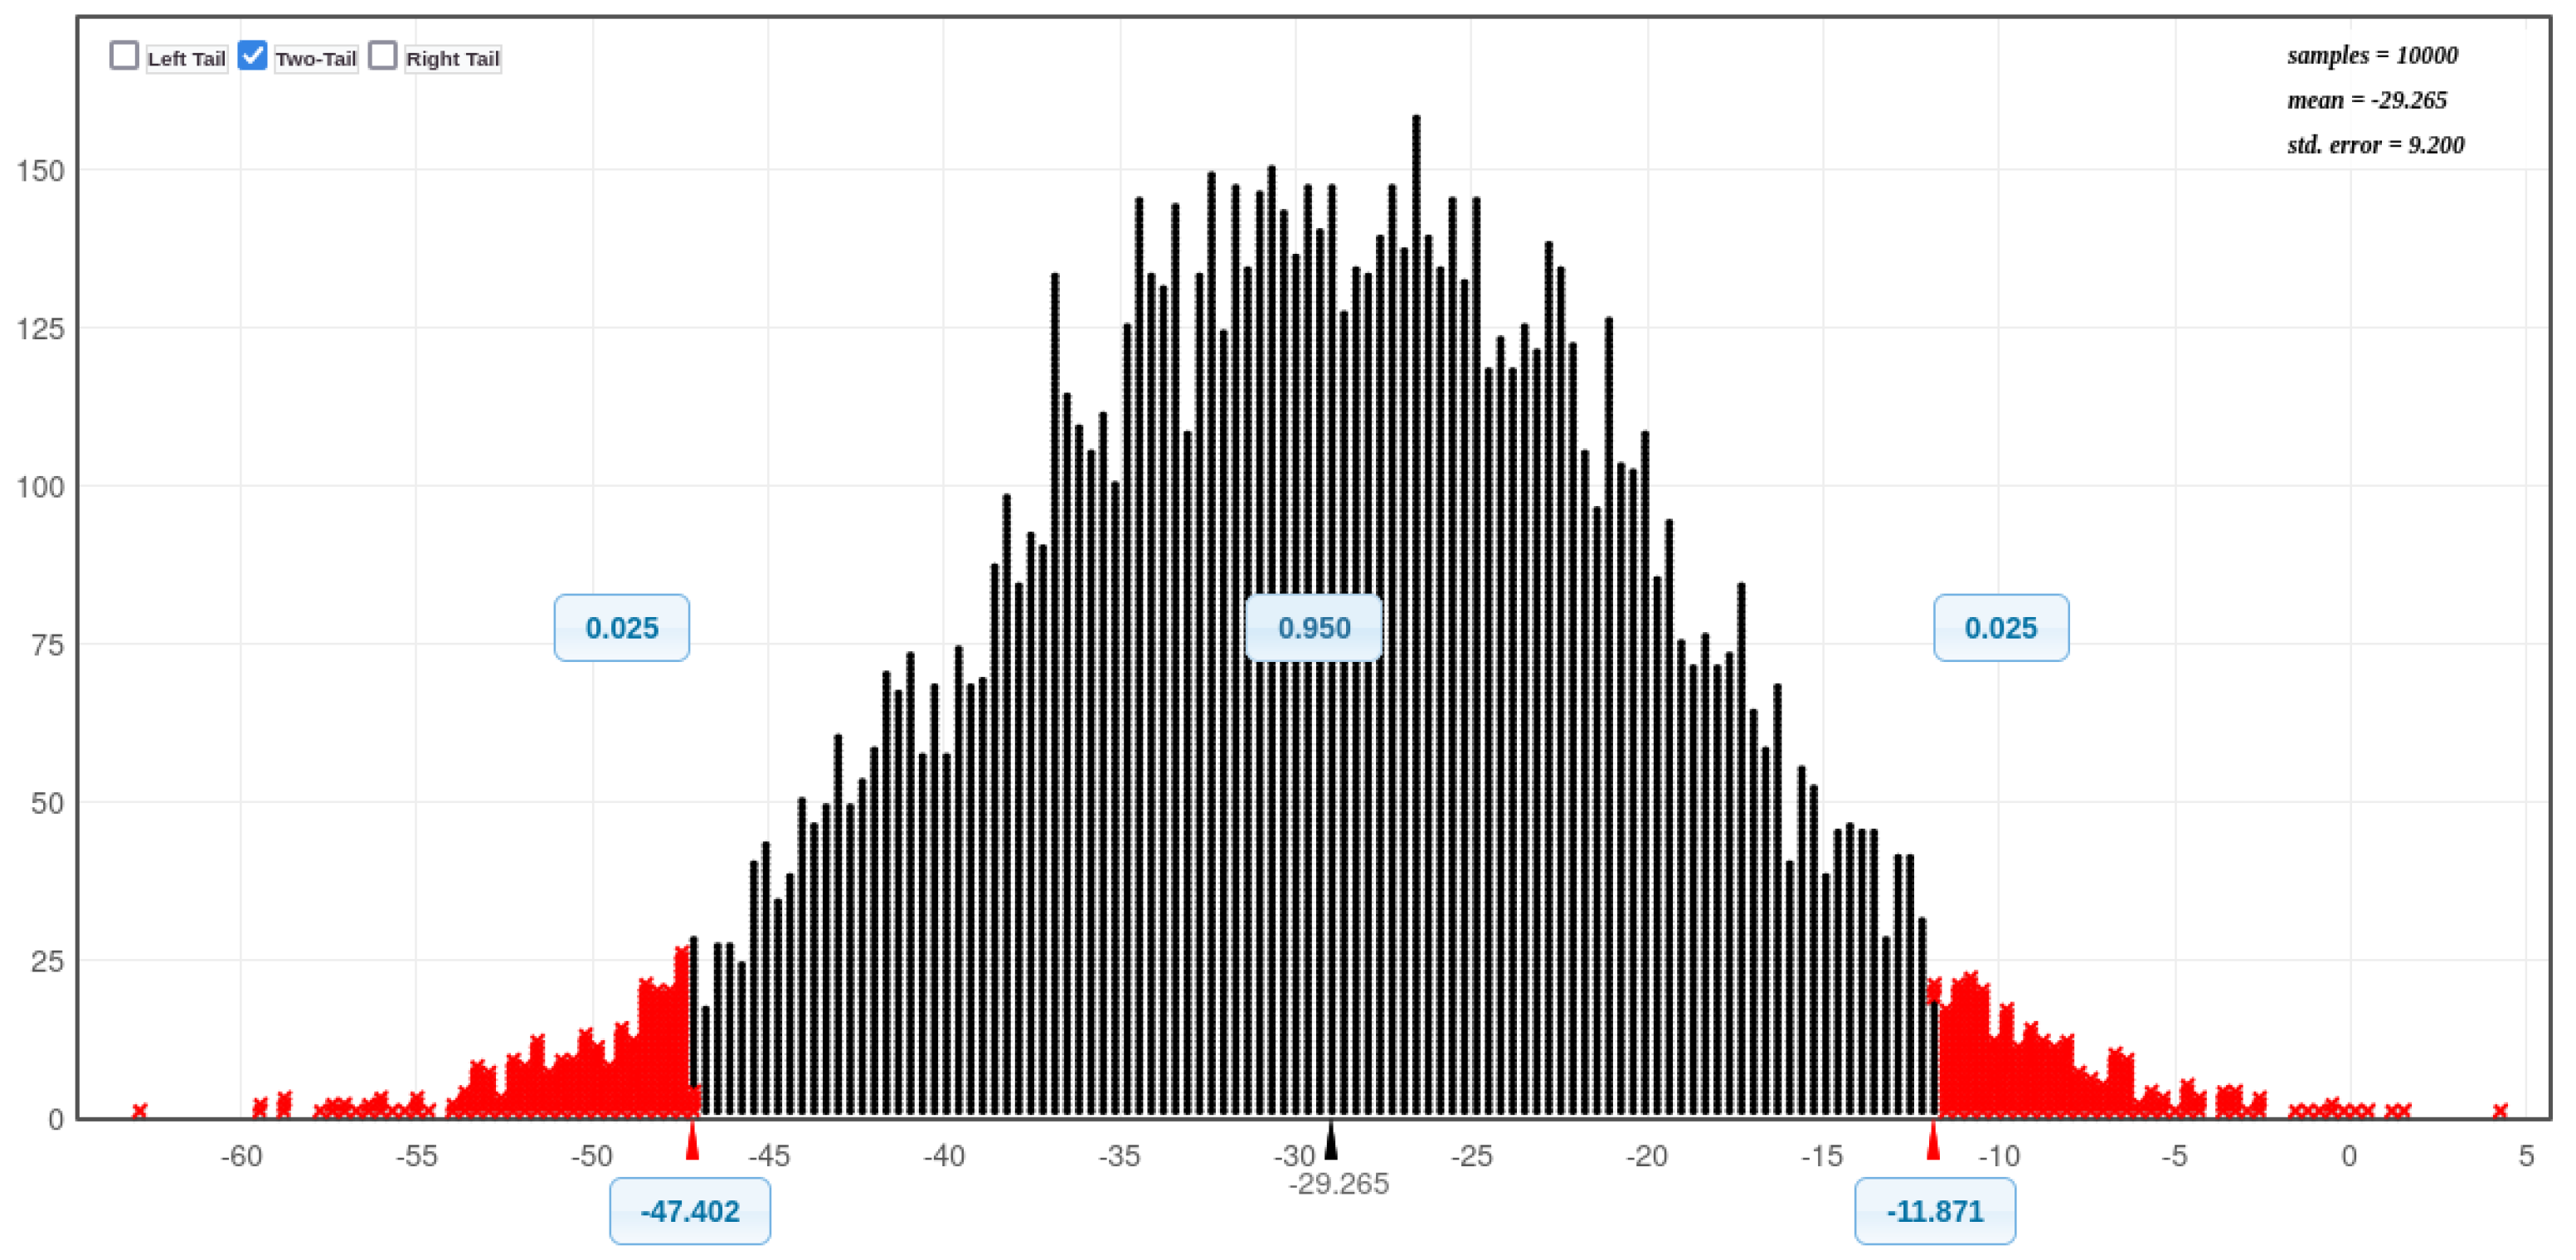Click the -47.402 lower endpoint box
The height and width of the screenshot is (1260, 2576).
pyautogui.click(x=689, y=1211)
